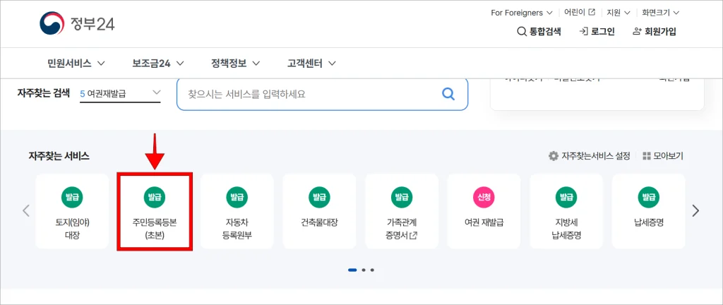Click 발급 badge on 납세증명 card
The image size is (723, 305).
click(648, 198)
